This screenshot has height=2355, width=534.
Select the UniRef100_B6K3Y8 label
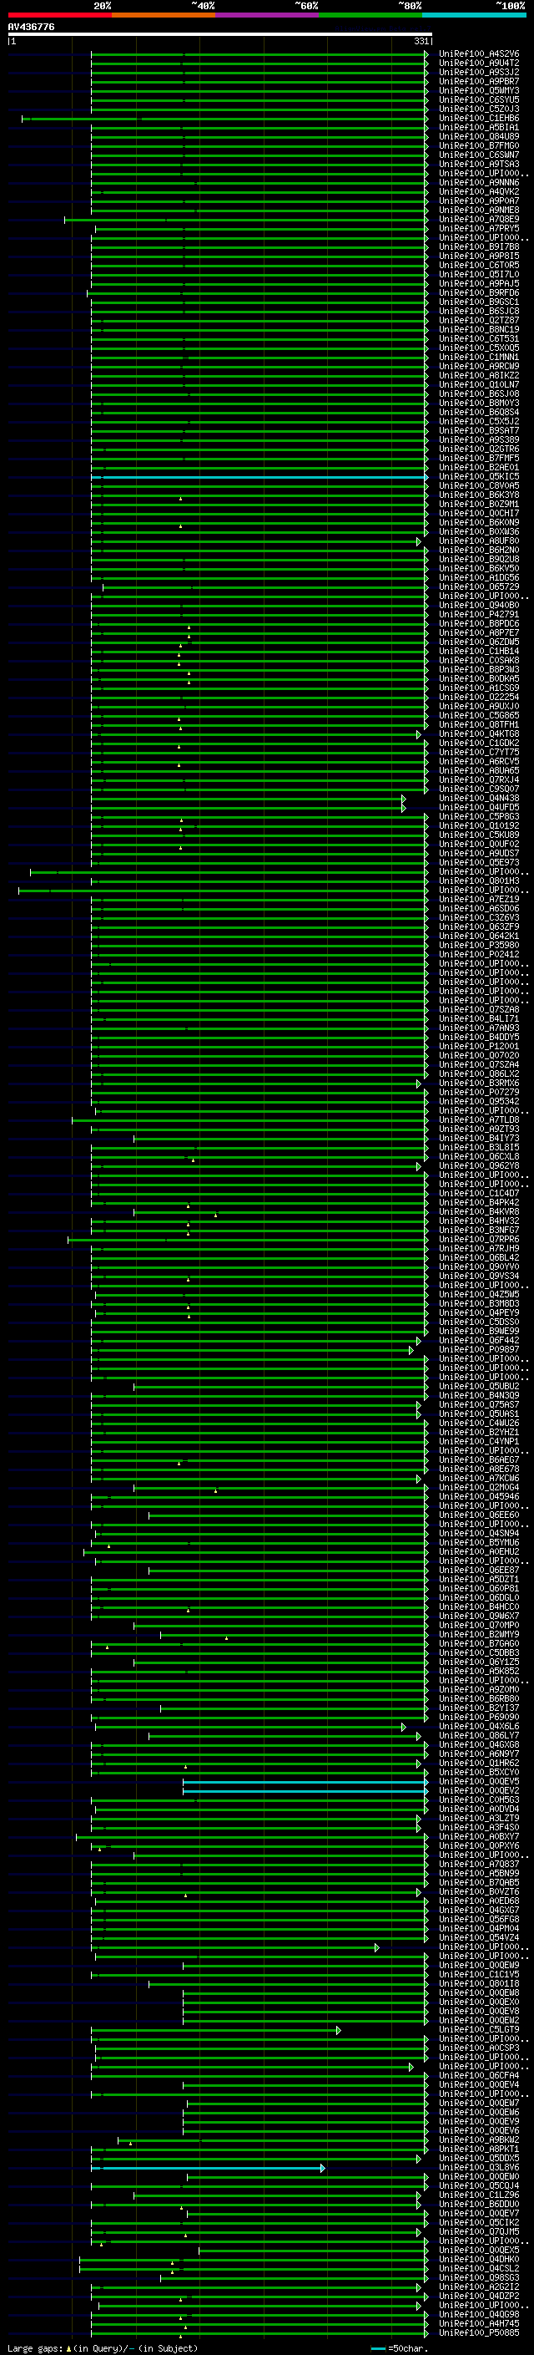[x=478, y=495]
